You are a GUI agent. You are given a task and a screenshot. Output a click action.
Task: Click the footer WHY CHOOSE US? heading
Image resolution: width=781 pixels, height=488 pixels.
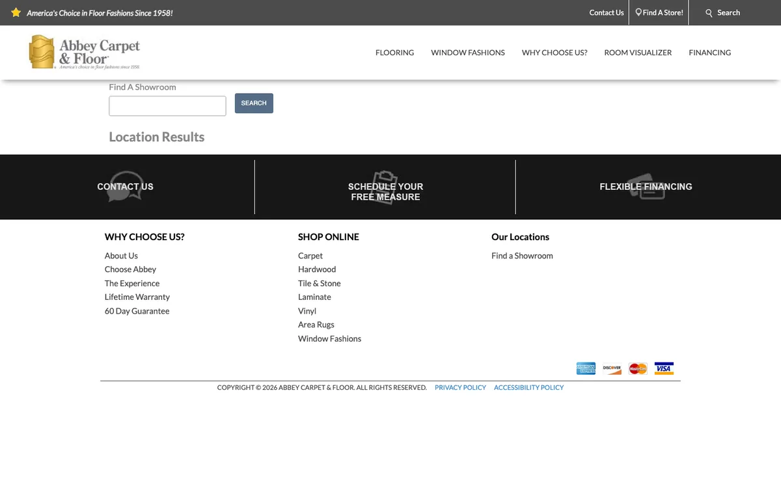[x=144, y=237]
